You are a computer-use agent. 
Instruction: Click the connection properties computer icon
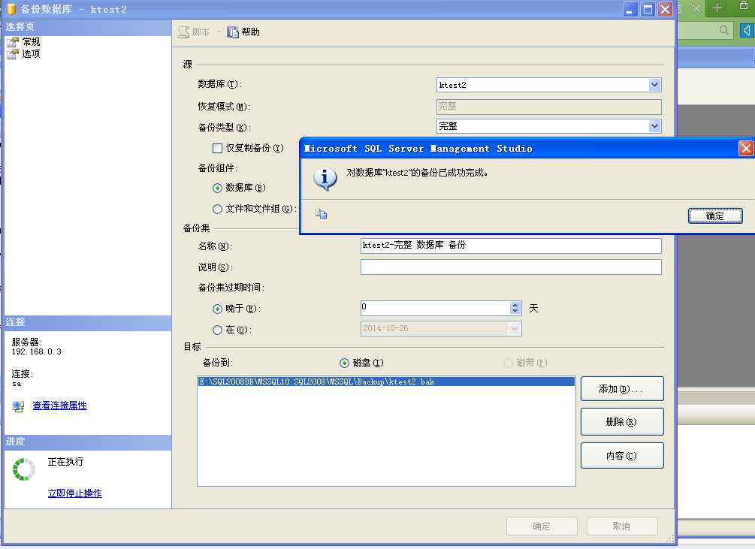pyautogui.click(x=18, y=406)
